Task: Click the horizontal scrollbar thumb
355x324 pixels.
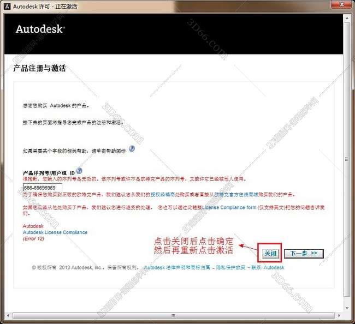Action: point(174,315)
